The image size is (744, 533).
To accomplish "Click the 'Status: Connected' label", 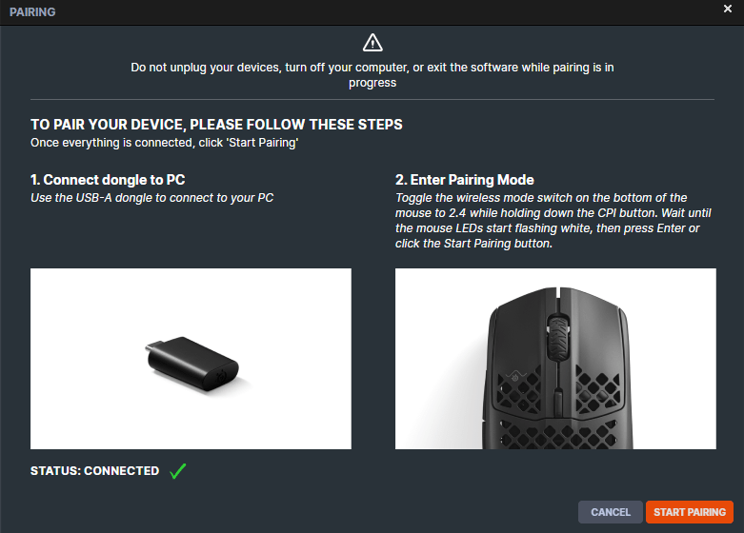I will coord(94,471).
